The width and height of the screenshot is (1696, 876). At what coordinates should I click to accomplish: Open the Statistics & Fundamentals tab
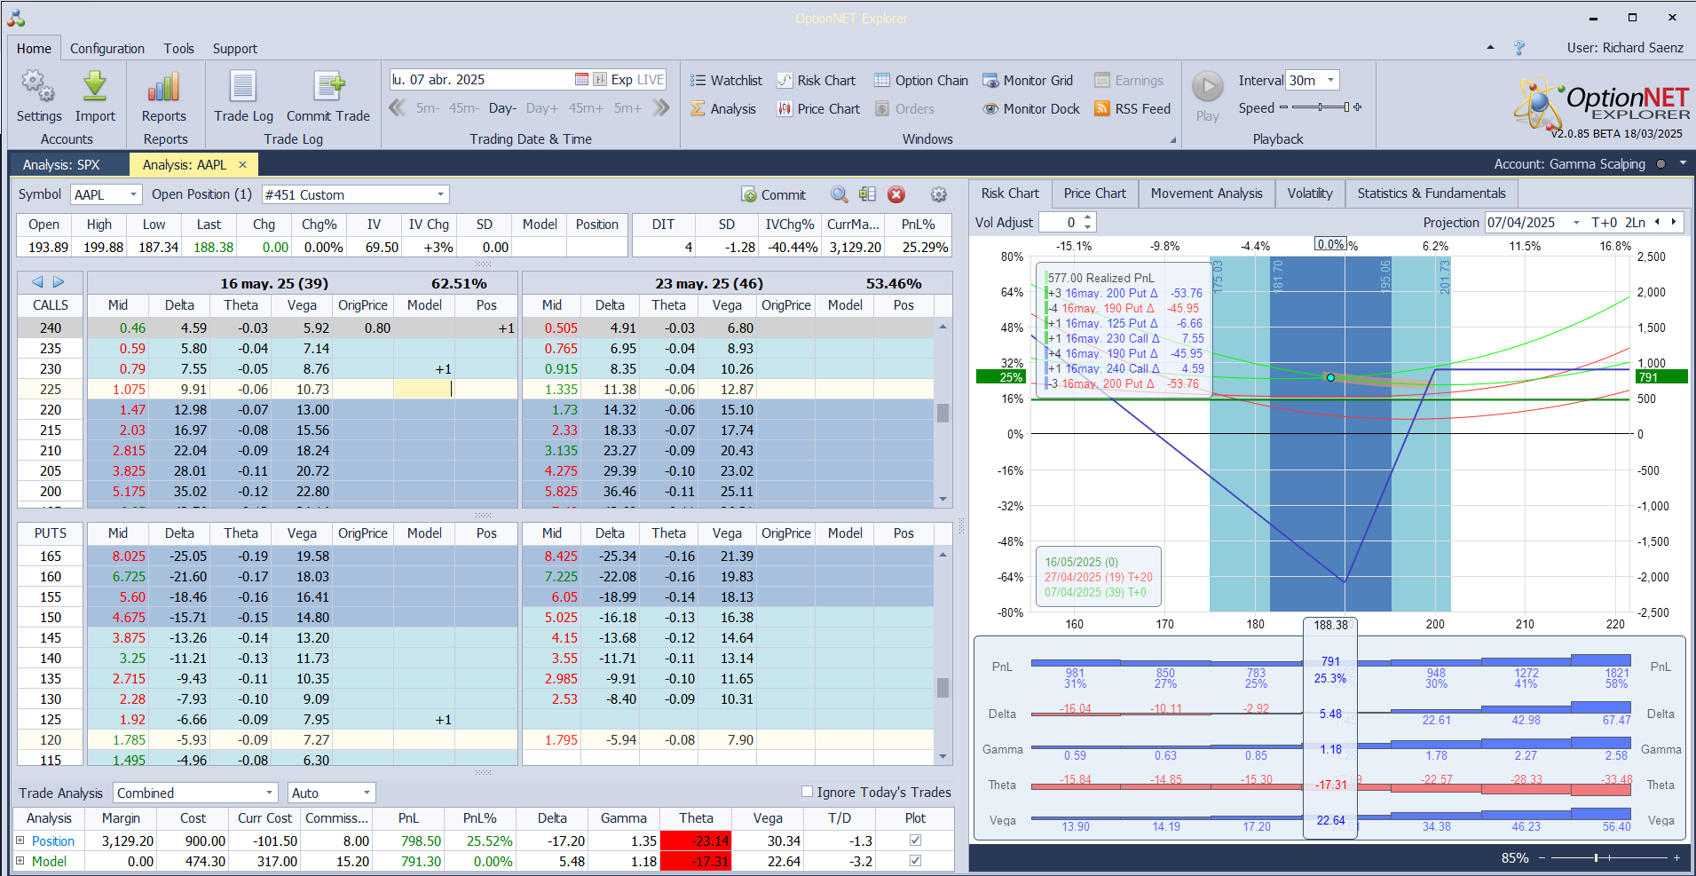pyautogui.click(x=1431, y=193)
